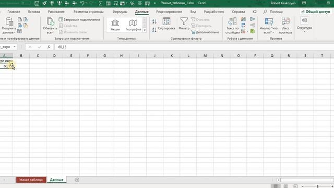The image size is (334, 188).
Task: Open the Справка tab
Action: [238, 11]
